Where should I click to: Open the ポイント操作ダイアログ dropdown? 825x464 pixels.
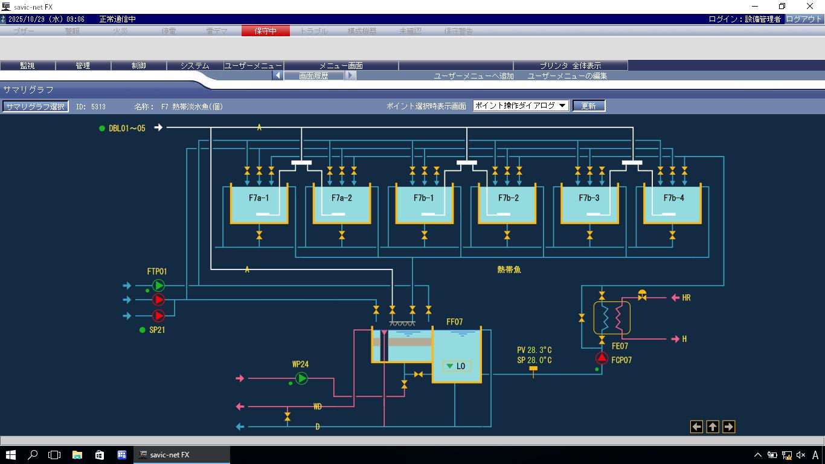521,106
